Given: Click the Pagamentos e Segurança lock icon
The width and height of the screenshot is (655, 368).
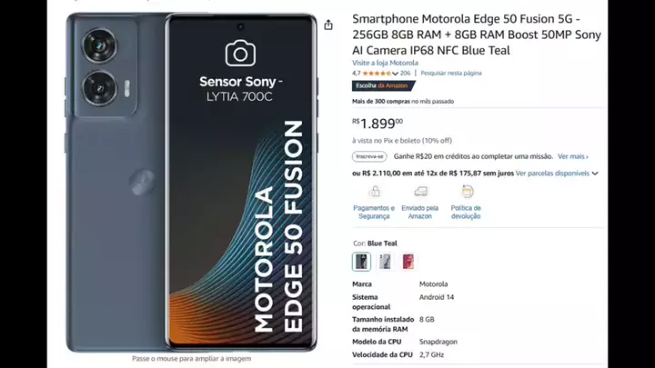Looking at the screenshot, I should [374, 192].
